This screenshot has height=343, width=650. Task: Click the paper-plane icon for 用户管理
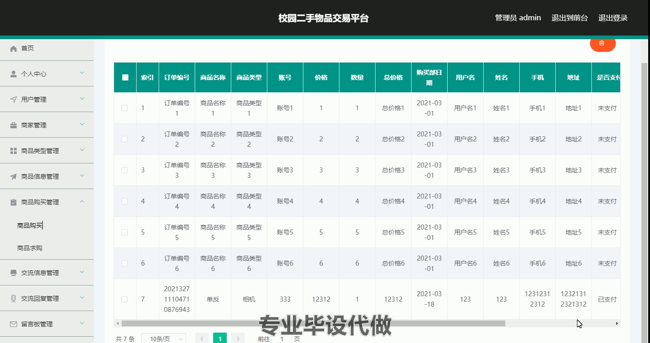click(14, 100)
